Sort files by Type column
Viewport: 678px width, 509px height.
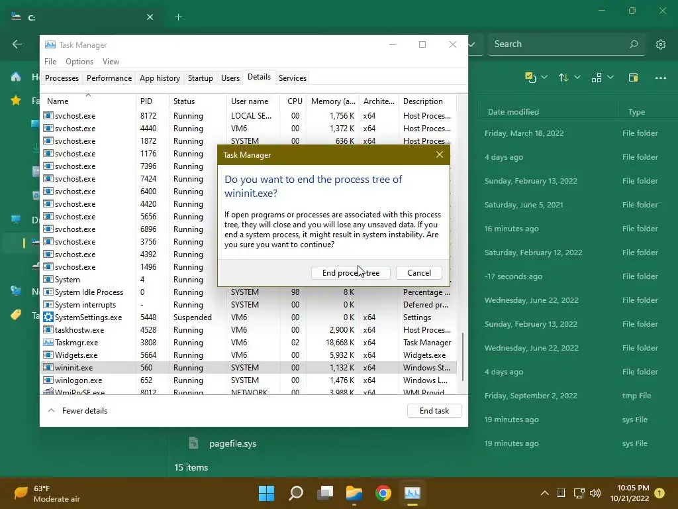(636, 111)
